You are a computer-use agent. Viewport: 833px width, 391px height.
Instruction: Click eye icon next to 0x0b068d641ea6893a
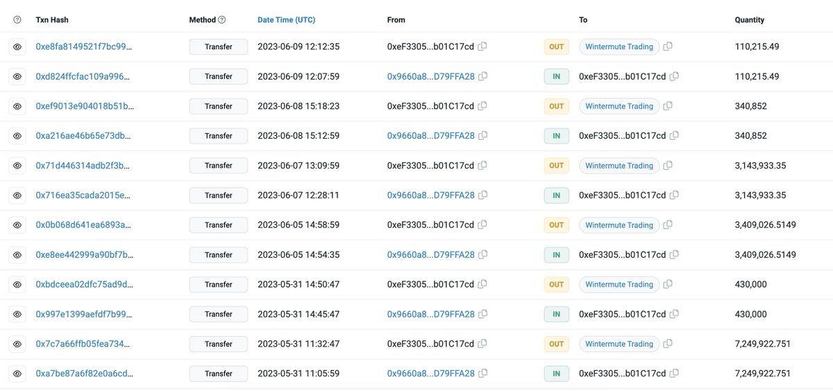coord(17,225)
